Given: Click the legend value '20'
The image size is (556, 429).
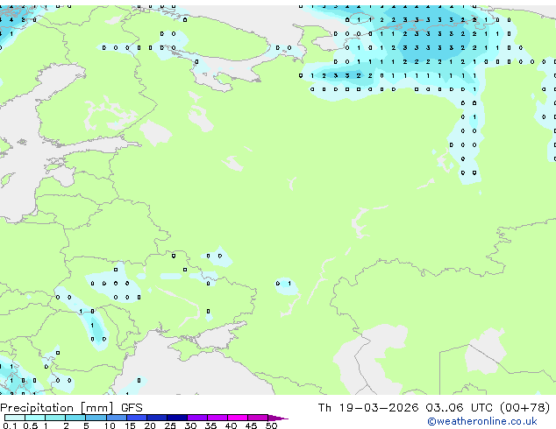Looking at the screenshot, I should coord(150,425).
